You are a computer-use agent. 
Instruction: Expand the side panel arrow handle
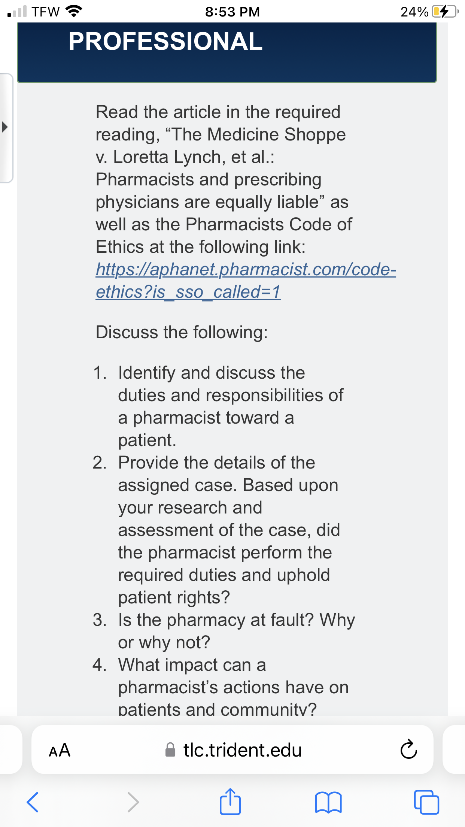tap(5, 127)
